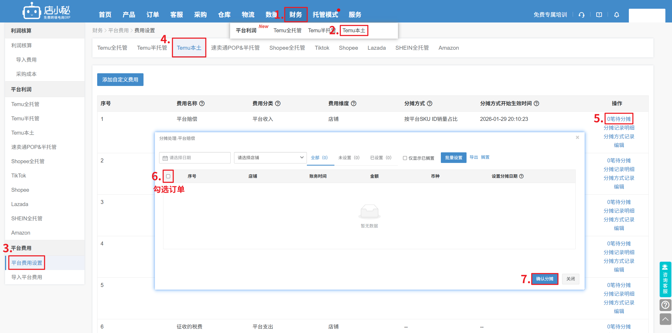The width and height of the screenshot is (672, 333).
Task: Select the 未设置 filter tab
Action: [348, 158]
